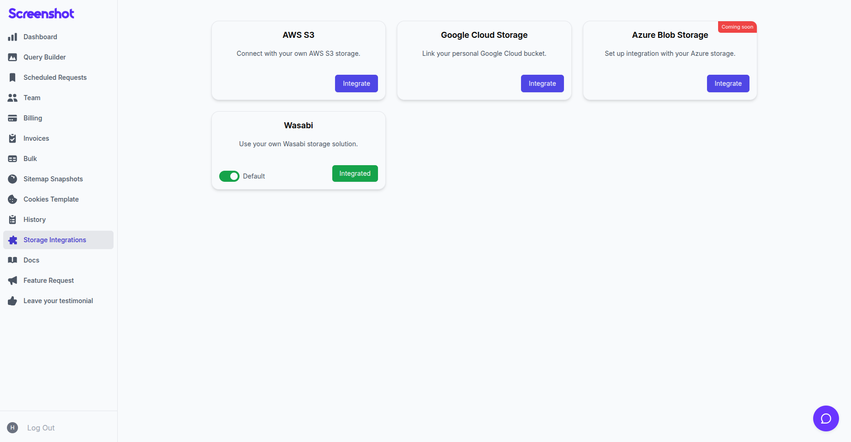
Task: Click the green Integrated button on Wasabi
Action: coord(355,173)
